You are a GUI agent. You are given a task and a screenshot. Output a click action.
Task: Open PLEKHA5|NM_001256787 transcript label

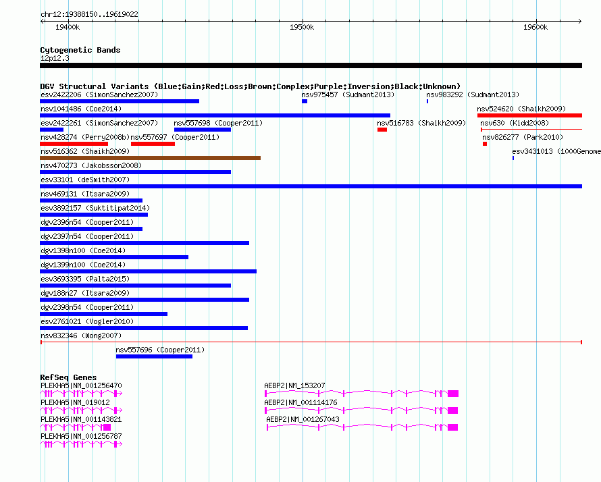point(81,436)
